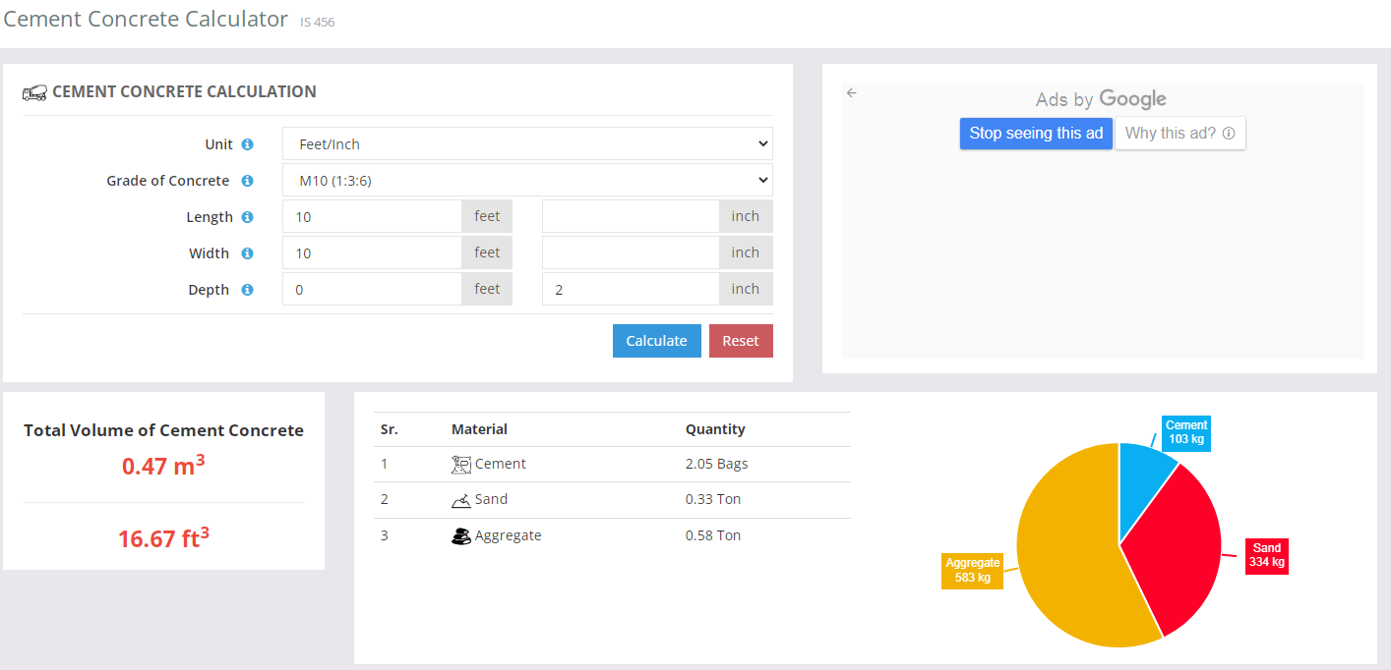
Task: Click the cement bag icon in table
Action: (460, 464)
